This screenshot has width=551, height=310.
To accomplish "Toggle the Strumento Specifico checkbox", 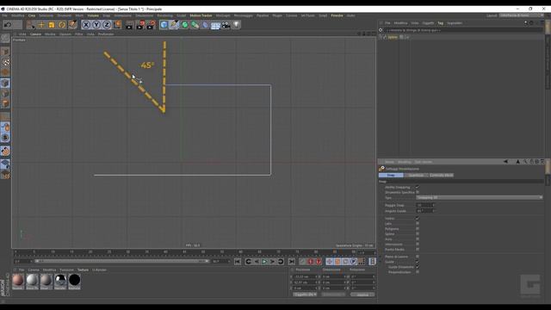I will (x=418, y=192).
